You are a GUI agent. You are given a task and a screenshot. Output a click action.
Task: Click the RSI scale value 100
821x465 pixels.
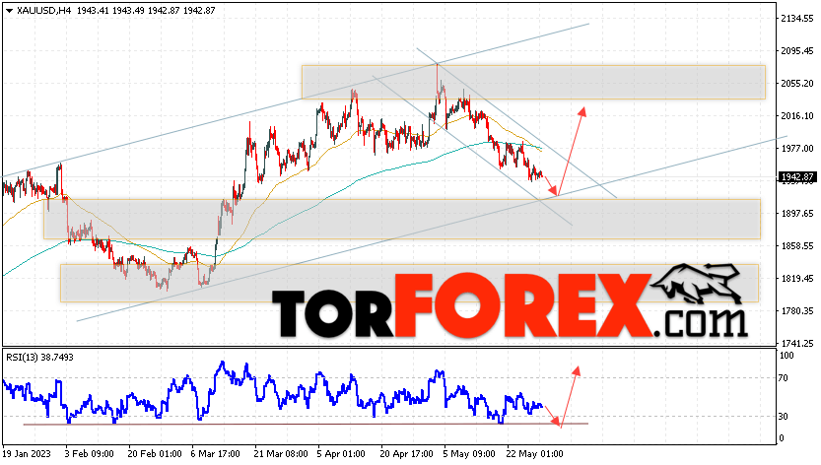click(787, 356)
